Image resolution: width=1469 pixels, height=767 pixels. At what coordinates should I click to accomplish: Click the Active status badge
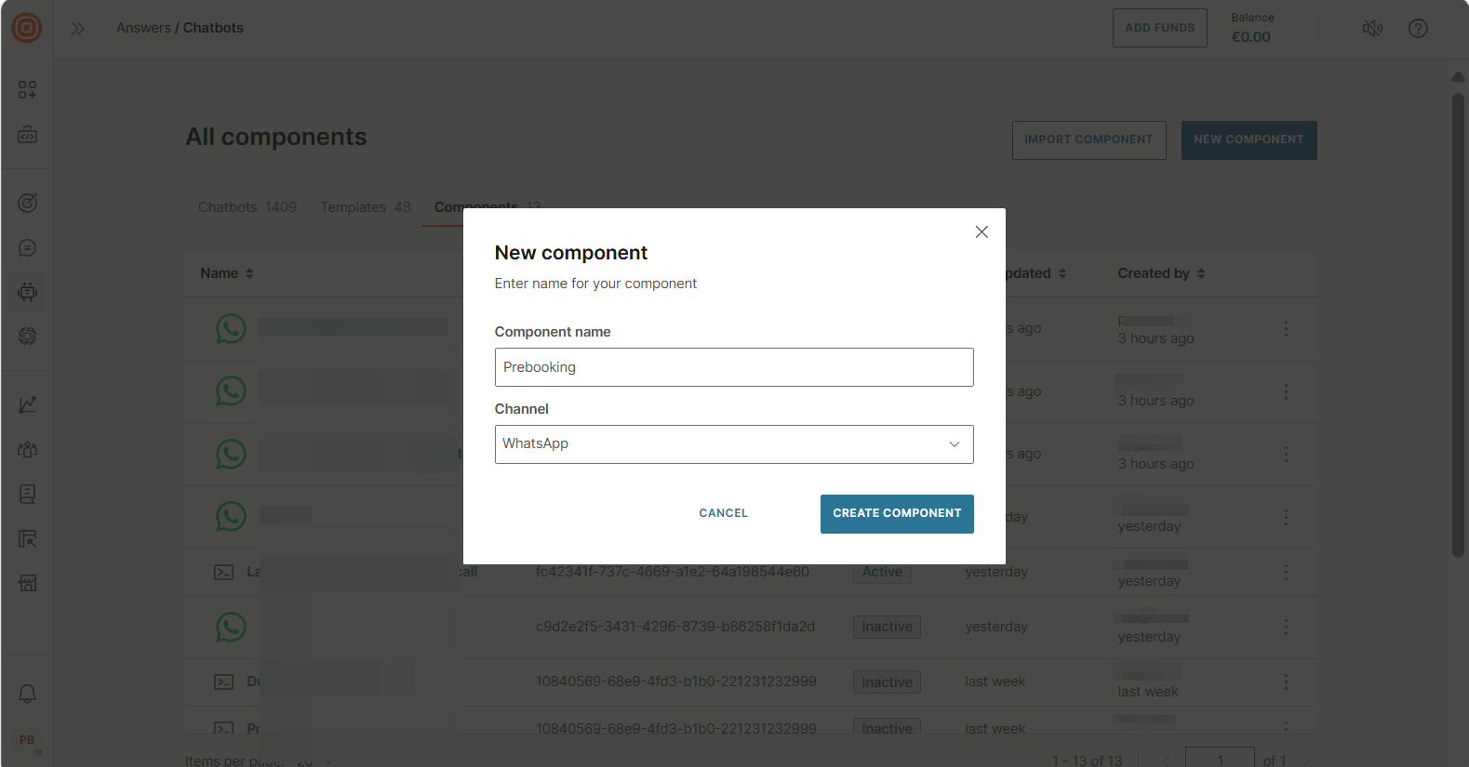click(882, 573)
